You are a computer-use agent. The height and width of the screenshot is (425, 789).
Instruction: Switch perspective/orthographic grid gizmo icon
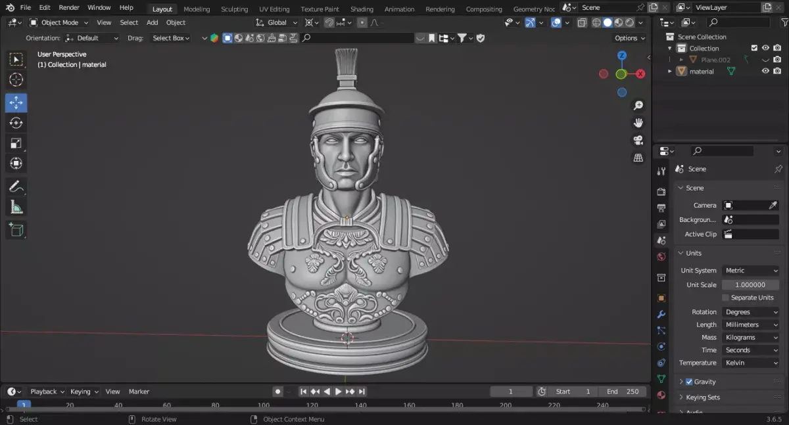pyautogui.click(x=638, y=158)
